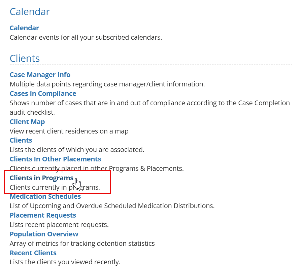Click the 'Multiple data points' description text
The height and width of the screenshot is (268, 301).
coord(107,84)
